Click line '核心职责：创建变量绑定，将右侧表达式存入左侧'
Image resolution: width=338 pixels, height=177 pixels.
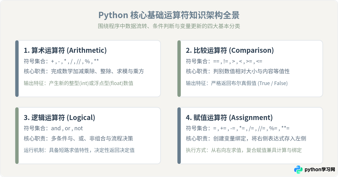point(246,138)
